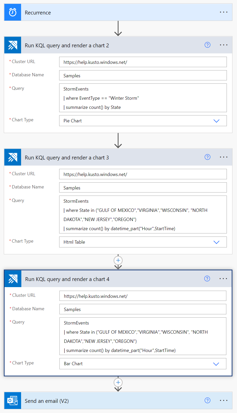Image resolution: width=237 pixels, height=413 pixels.
Task: Click the Kusto icon of chart 2 step
Action: tap(13, 45)
